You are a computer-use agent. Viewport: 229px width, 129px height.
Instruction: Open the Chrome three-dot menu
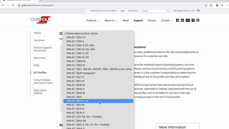click(x=226, y=5)
